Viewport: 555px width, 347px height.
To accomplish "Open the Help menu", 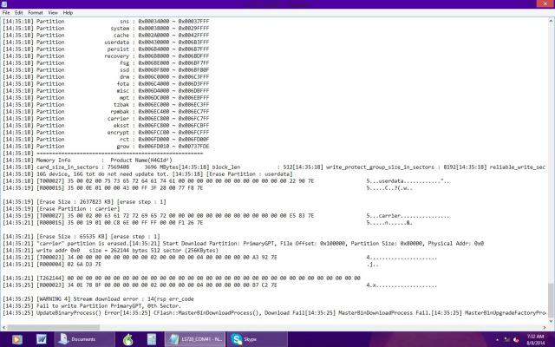I will (x=69, y=13).
